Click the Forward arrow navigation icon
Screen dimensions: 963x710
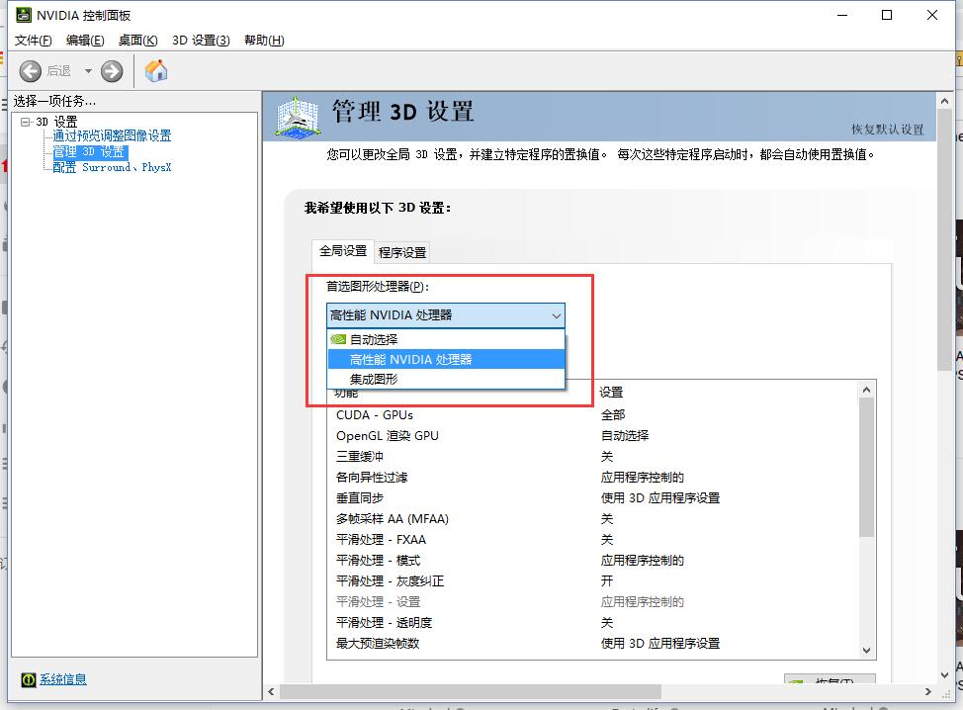click(112, 70)
